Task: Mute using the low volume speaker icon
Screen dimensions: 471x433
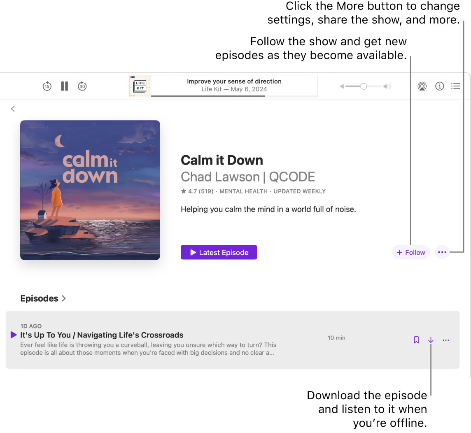Action: tap(342, 86)
